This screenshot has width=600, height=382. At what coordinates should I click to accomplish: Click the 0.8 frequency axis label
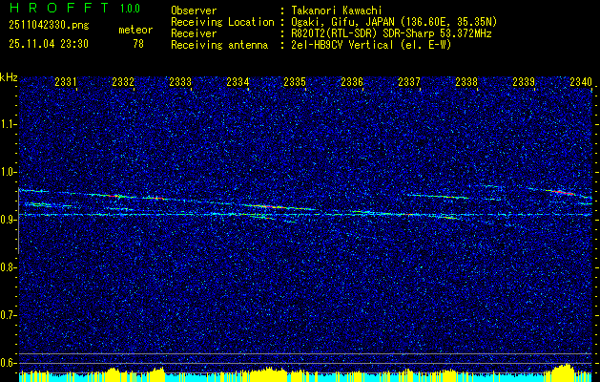[x=9, y=267]
